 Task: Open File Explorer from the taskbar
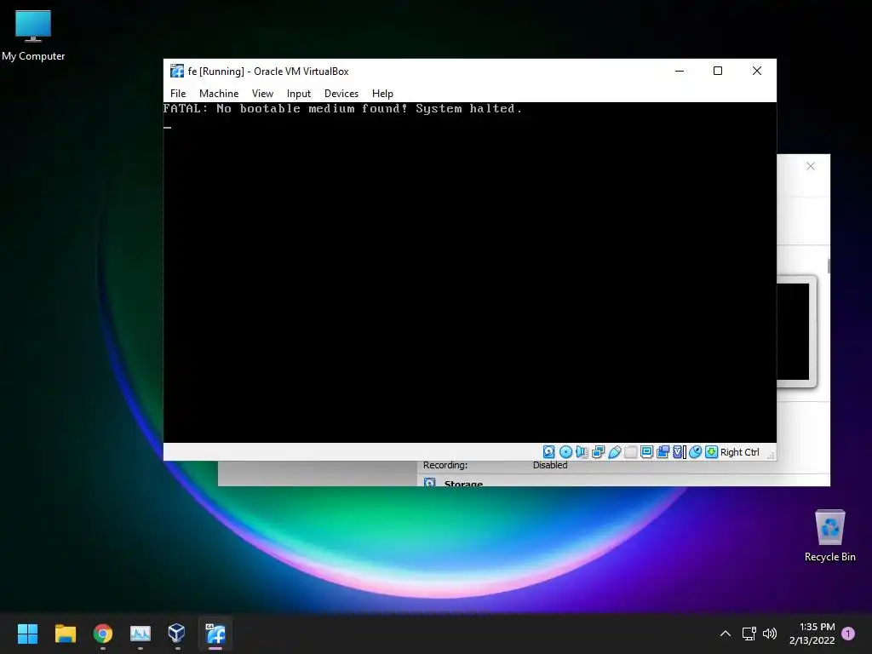[x=65, y=634]
